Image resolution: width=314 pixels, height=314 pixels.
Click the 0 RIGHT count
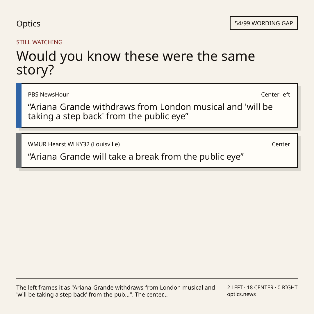[288, 288]
